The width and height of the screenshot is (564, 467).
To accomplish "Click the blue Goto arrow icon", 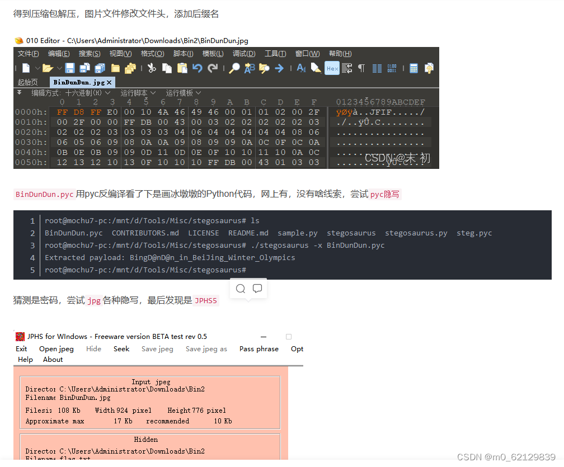I will [280, 68].
